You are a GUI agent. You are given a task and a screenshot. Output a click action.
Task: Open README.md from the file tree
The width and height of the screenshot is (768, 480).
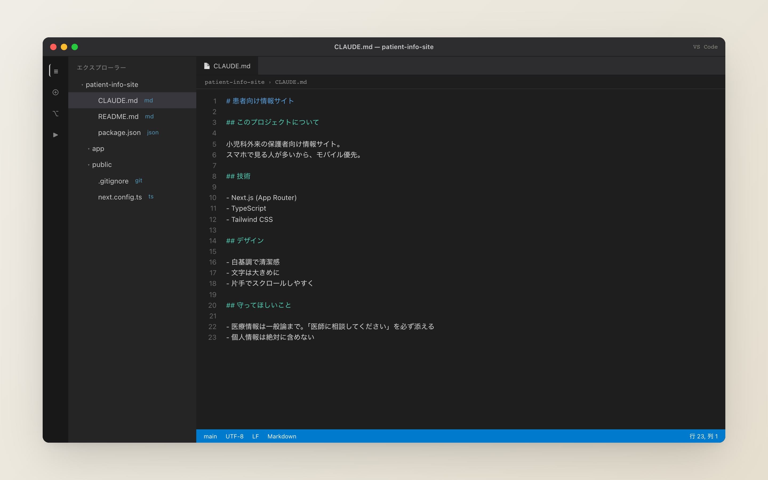tap(132, 117)
